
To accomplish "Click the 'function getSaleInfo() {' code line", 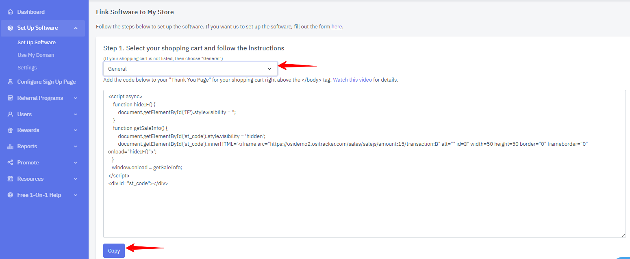I will pyautogui.click(x=141, y=128).
